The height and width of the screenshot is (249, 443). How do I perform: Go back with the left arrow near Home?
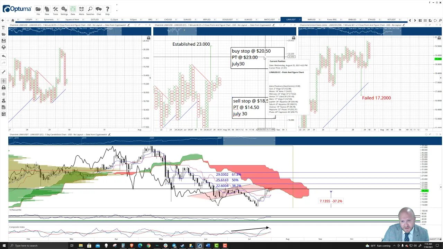(x=3, y=20)
